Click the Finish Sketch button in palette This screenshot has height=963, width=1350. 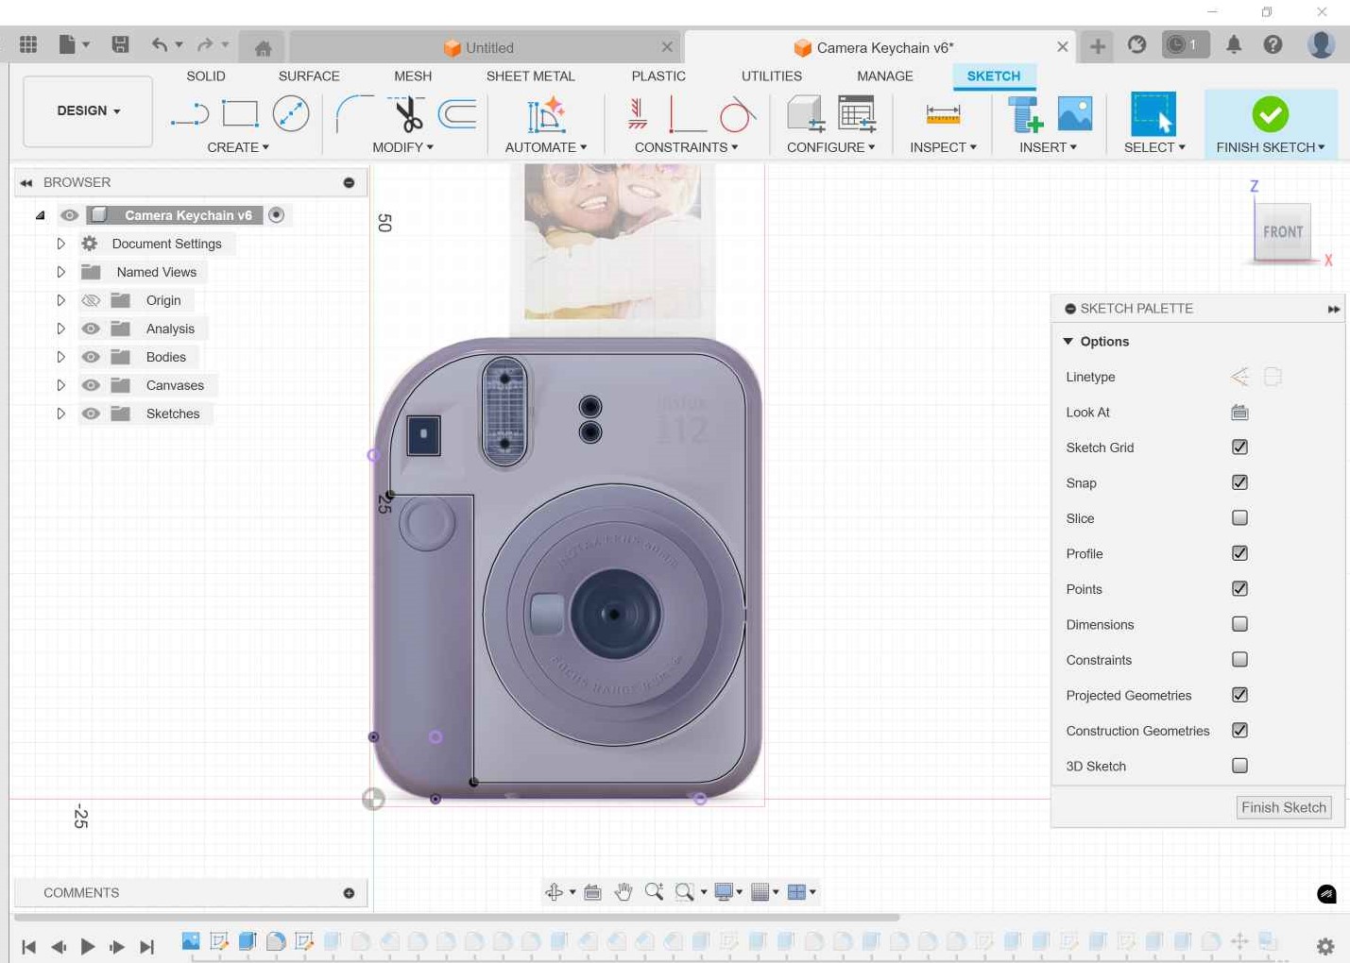pos(1284,807)
